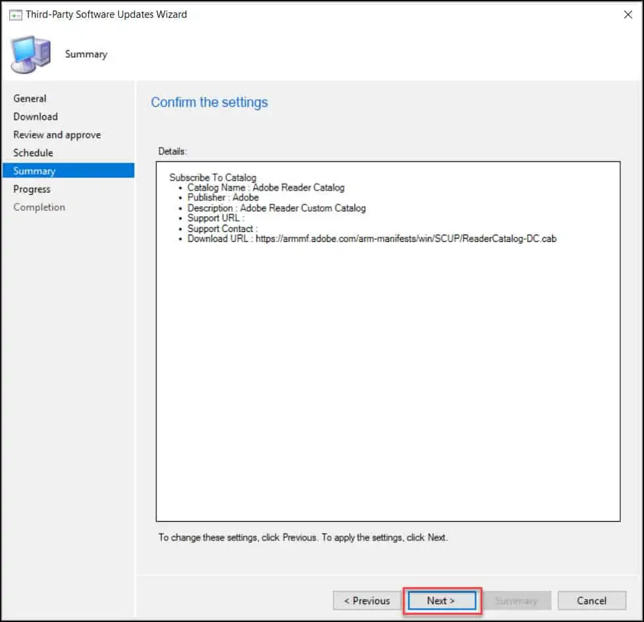The height and width of the screenshot is (622, 644).
Task: Switch to the Schedule step
Action: click(33, 153)
